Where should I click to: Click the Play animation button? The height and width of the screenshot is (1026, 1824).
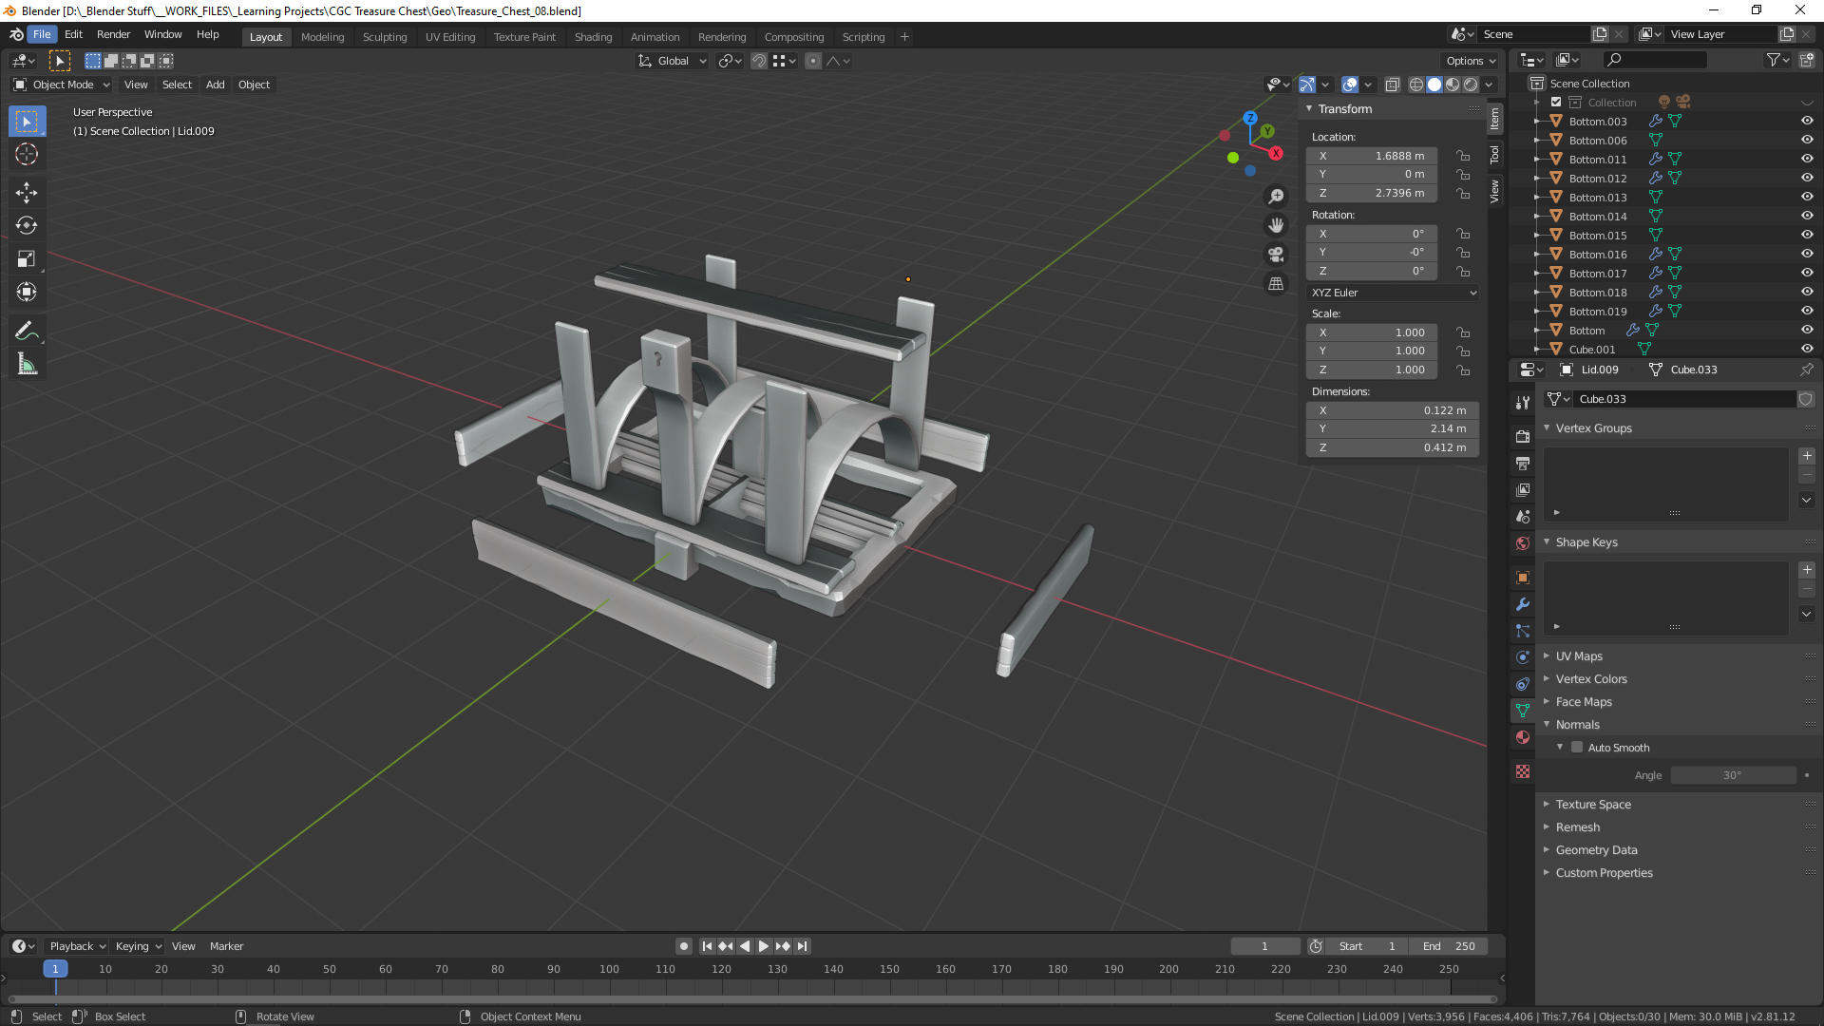tap(763, 946)
